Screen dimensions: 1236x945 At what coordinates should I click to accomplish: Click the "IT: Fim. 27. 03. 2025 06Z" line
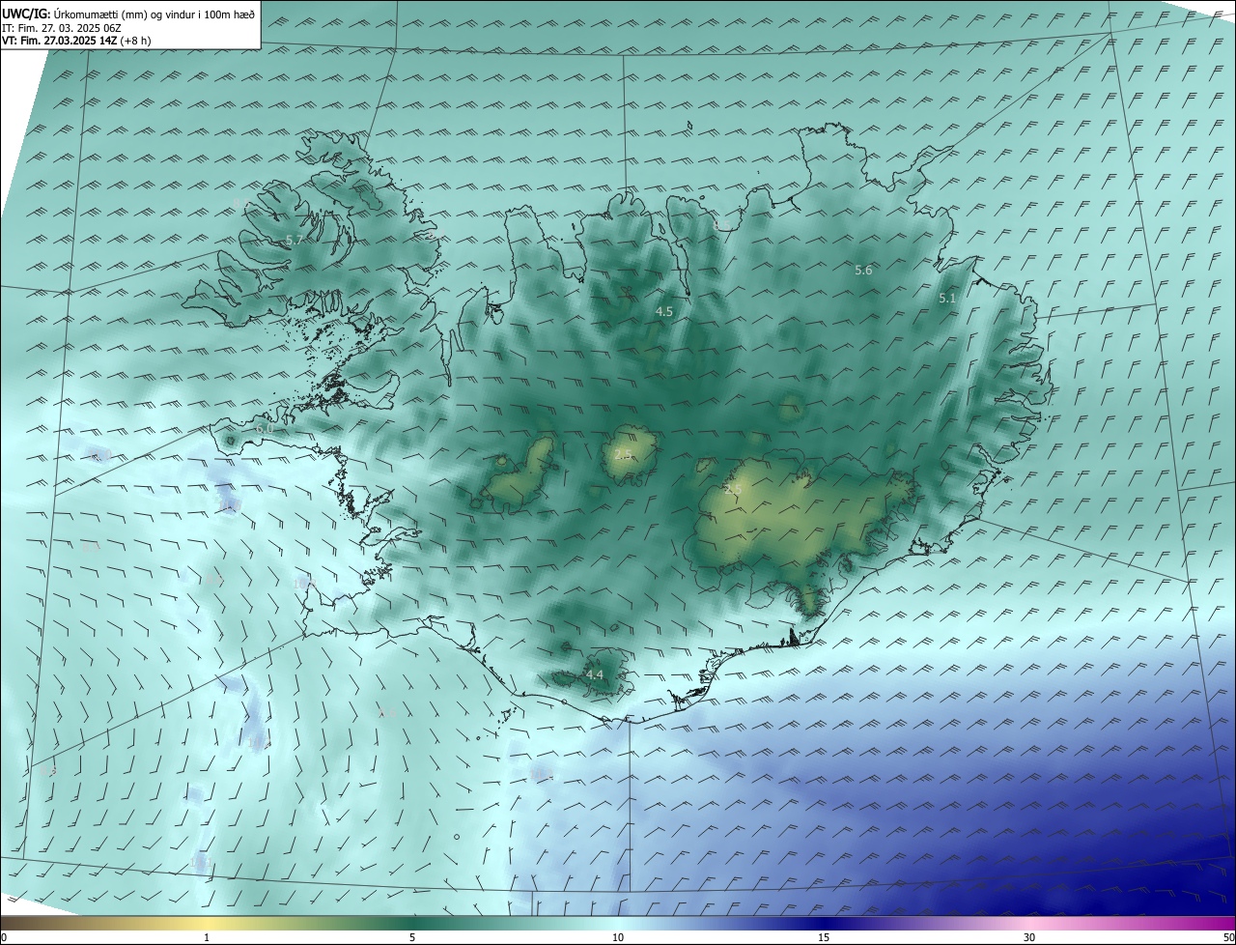[x=63, y=28]
